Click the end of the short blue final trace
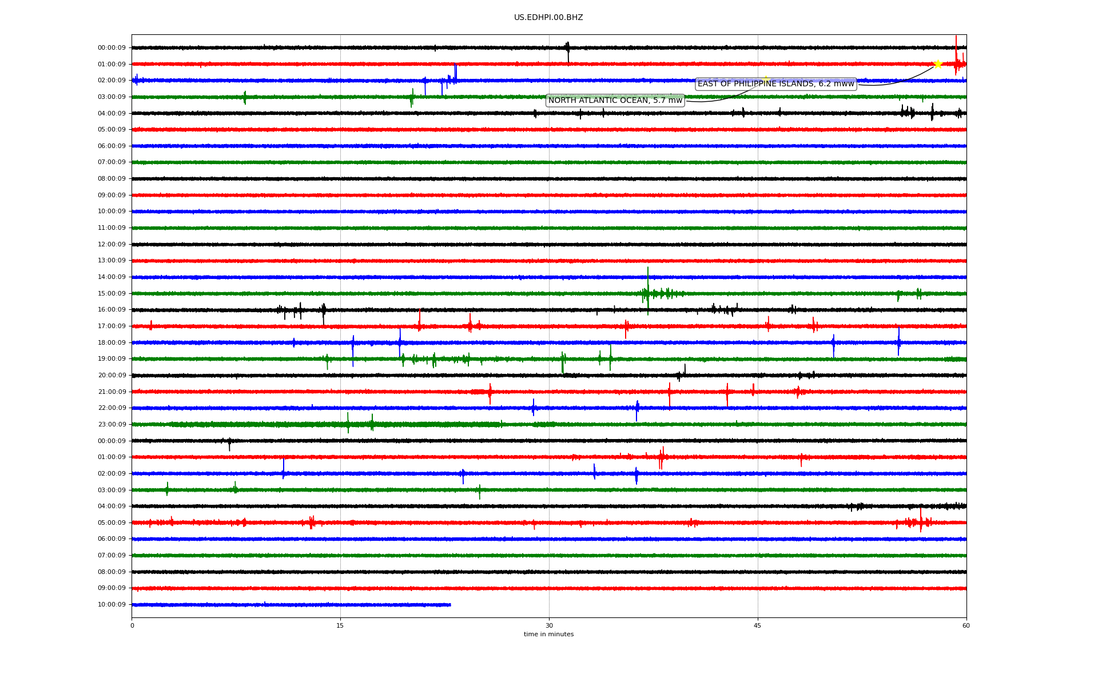The width and height of the screenshot is (1098, 686). tap(449, 605)
